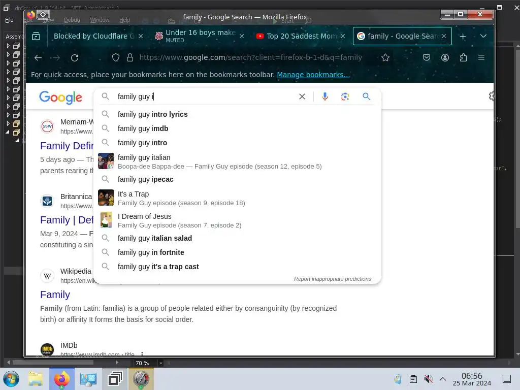Open Google settings gear icon
Viewport: 520px width, 390px height.
[x=492, y=96]
